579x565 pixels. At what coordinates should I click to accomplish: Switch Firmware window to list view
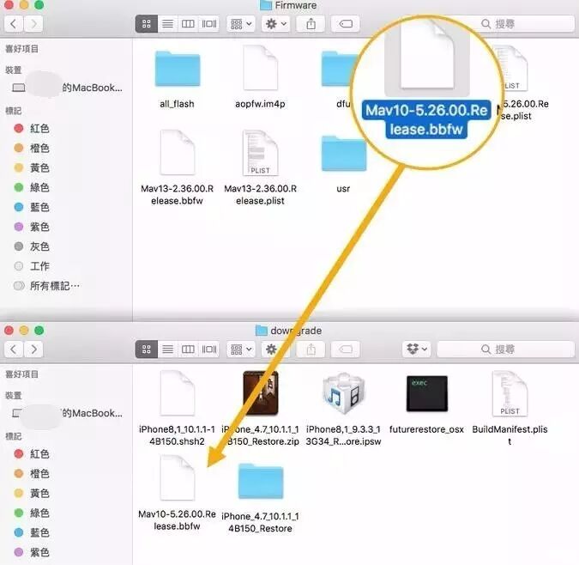click(x=167, y=24)
